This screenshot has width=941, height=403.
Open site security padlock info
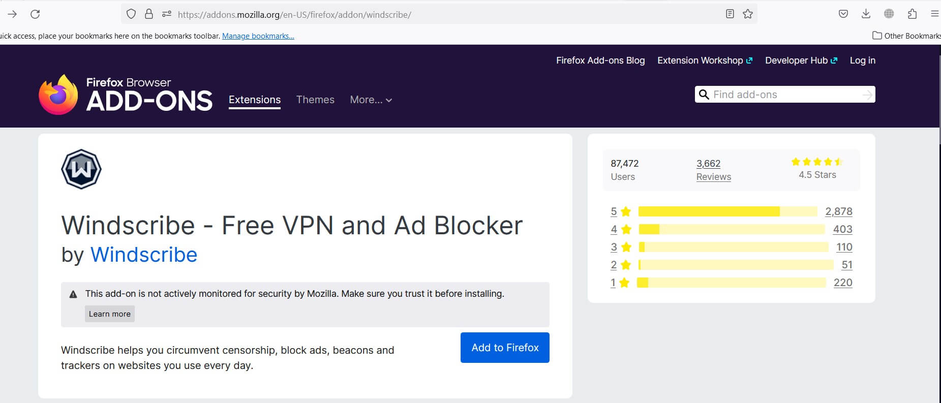(148, 14)
